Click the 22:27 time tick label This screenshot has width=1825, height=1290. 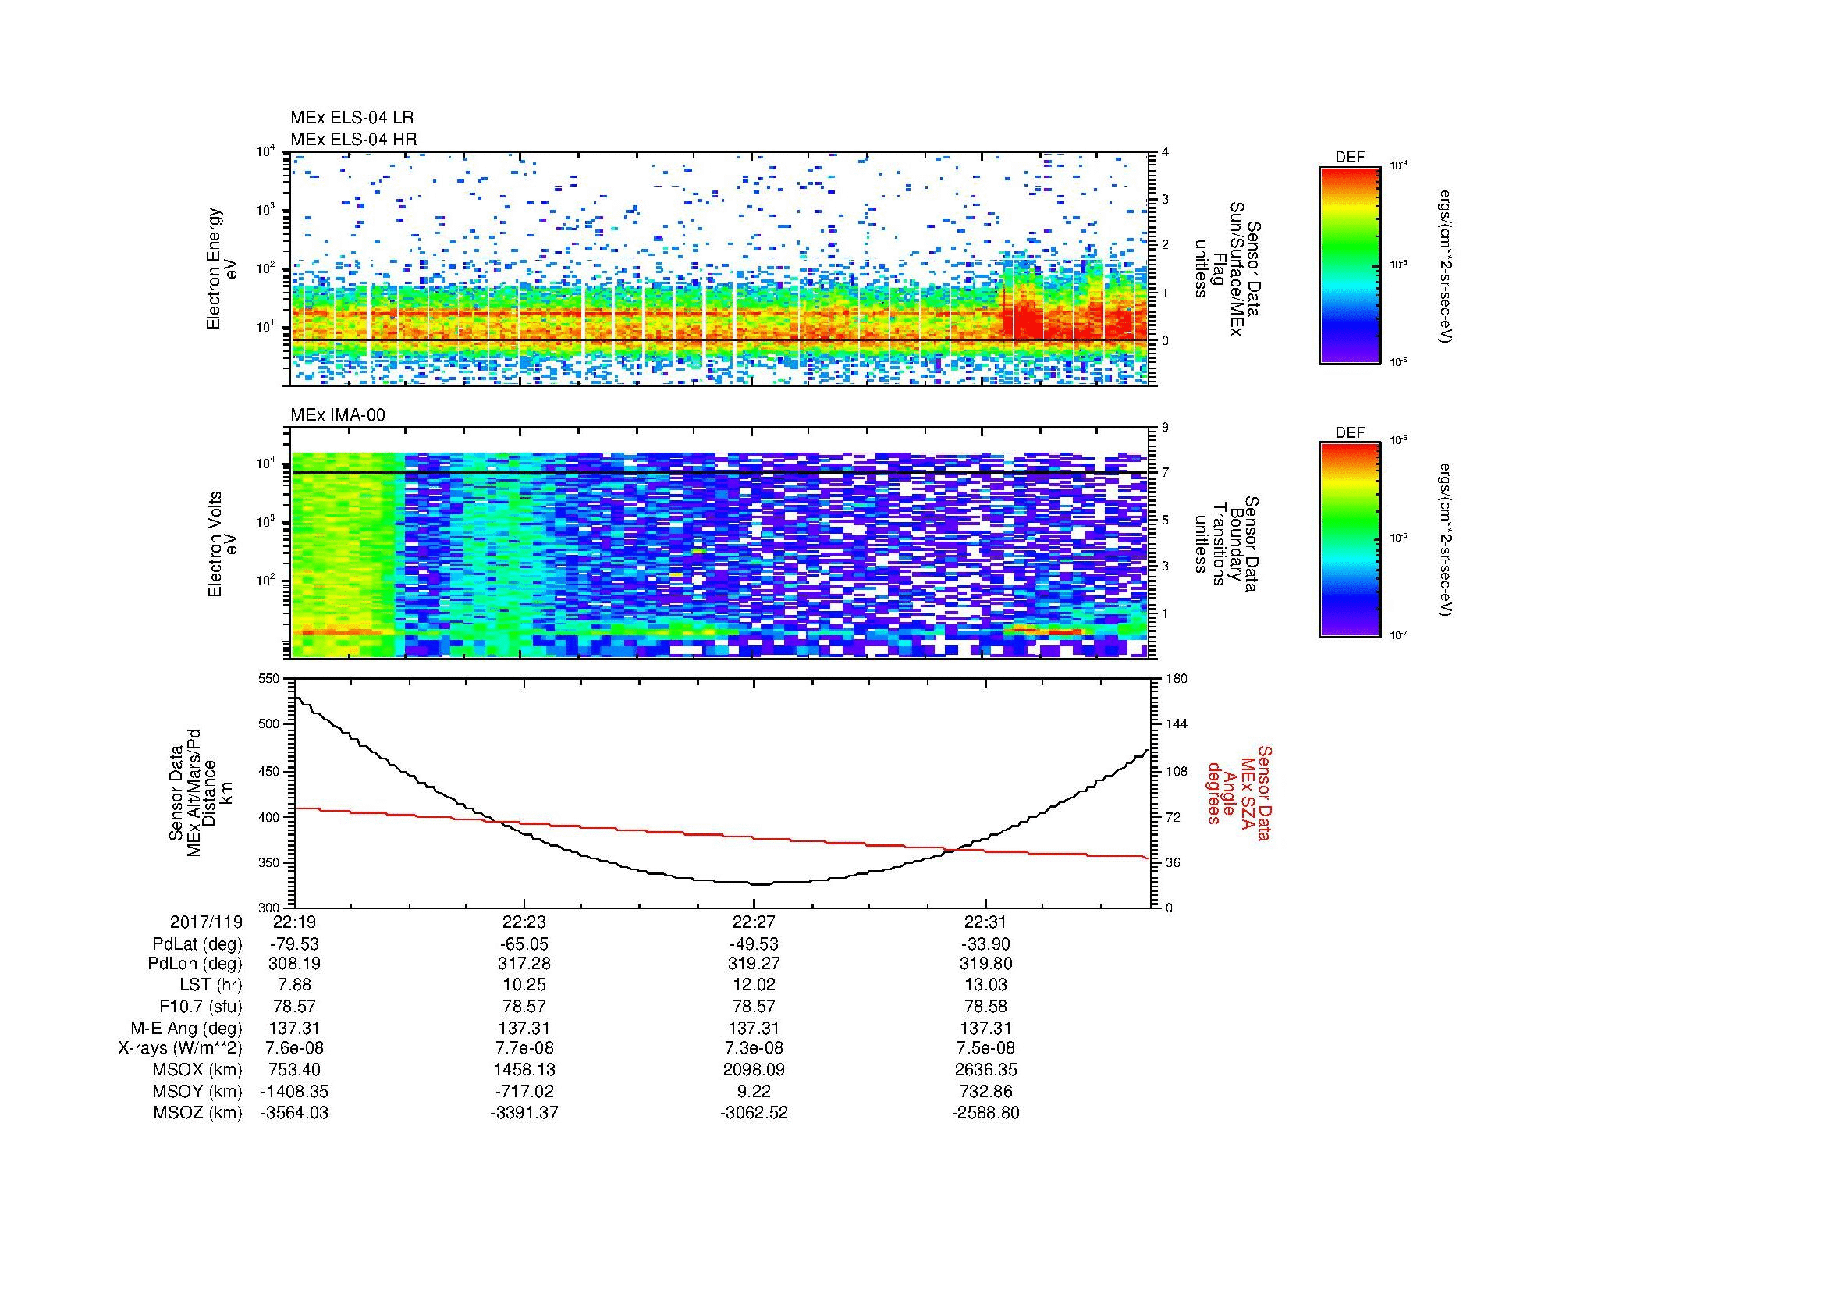[754, 922]
